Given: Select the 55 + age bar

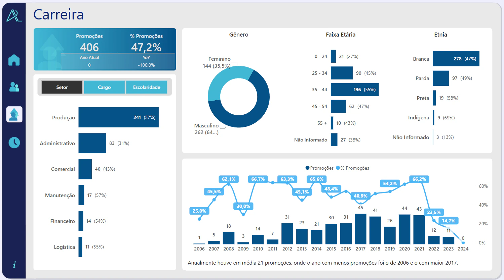Looking at the screenshot, I should 332,123.
